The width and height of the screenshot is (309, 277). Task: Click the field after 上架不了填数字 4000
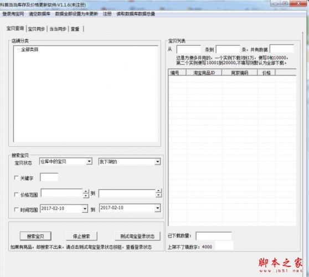click(224, 245)
